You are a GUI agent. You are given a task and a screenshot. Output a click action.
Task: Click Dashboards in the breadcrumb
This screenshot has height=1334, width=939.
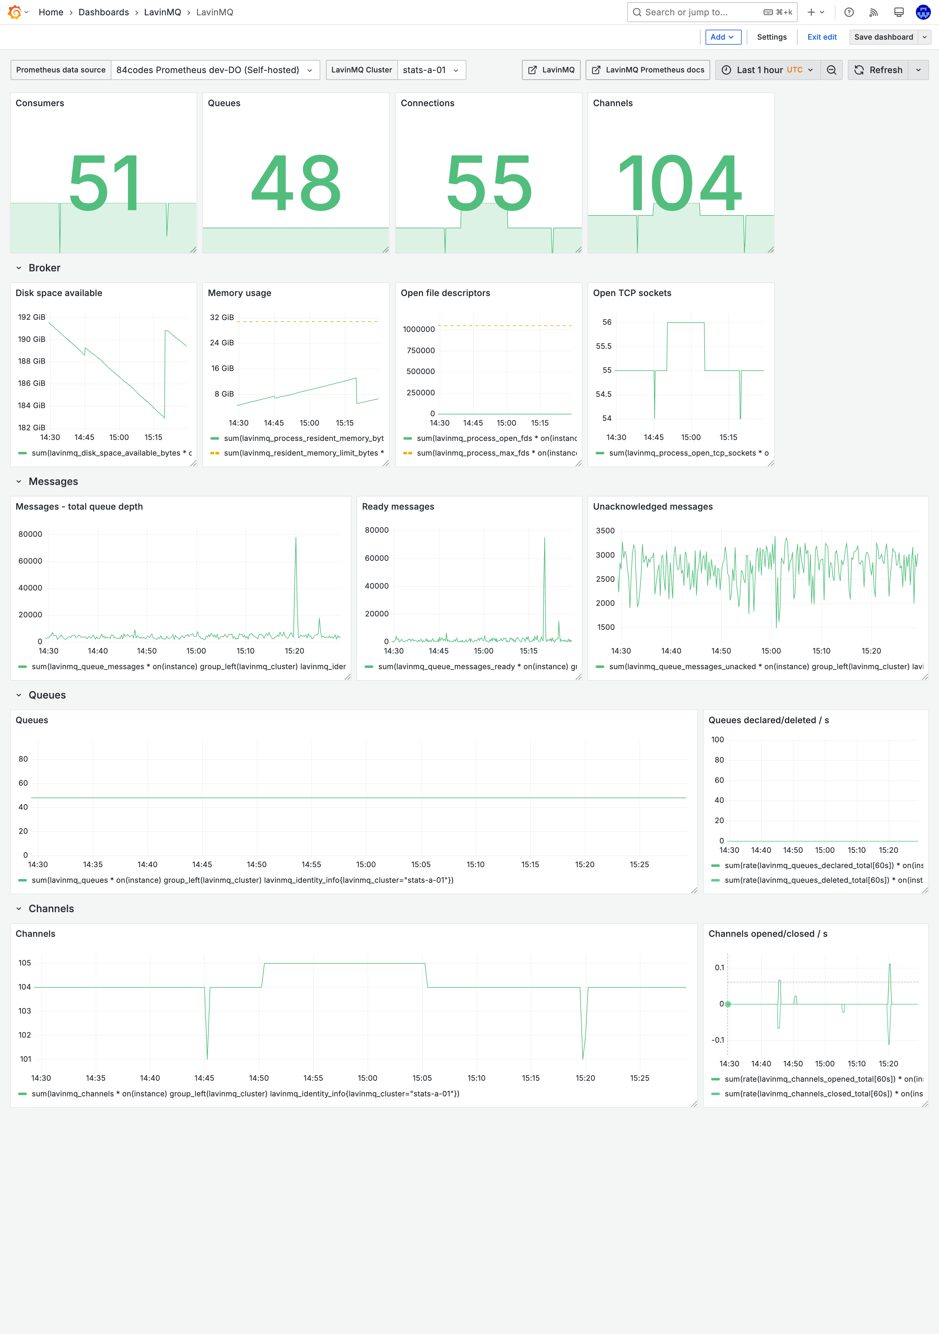point(103,12)
